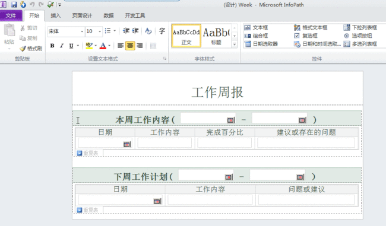Click the Redo arrow icon

click(x=41, y=4)
